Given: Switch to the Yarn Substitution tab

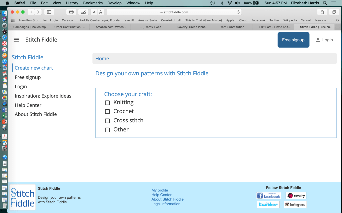Looking at the screenshot, I should tap(232, 27).
